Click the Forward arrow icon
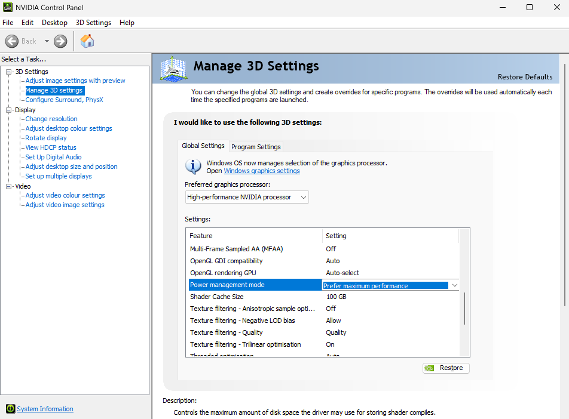The width and height of the screenshot is (569, 419). [60, 41]
